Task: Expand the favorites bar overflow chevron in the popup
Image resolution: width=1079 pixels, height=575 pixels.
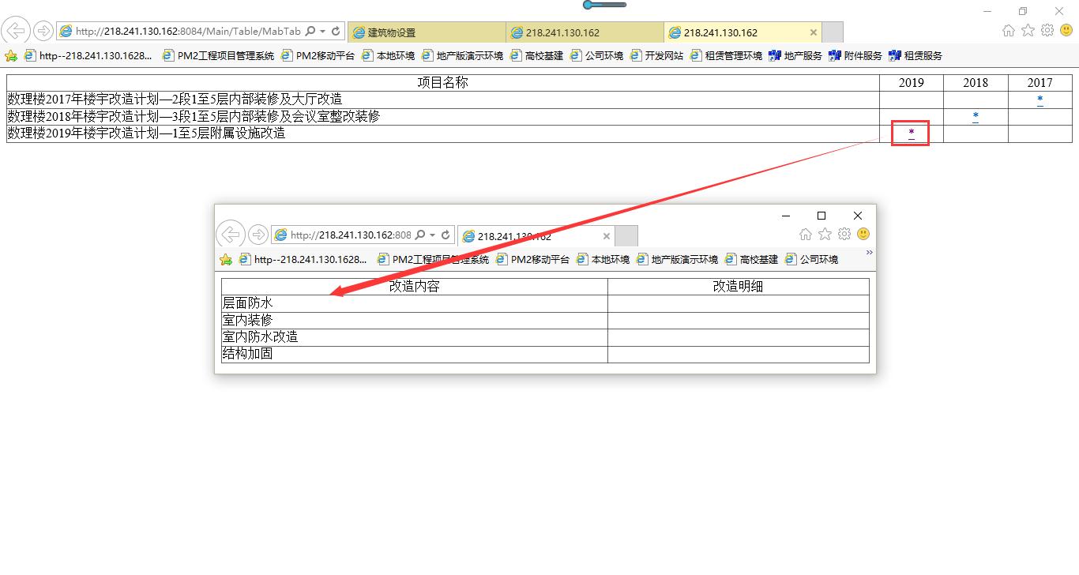Action: point(869,253)
